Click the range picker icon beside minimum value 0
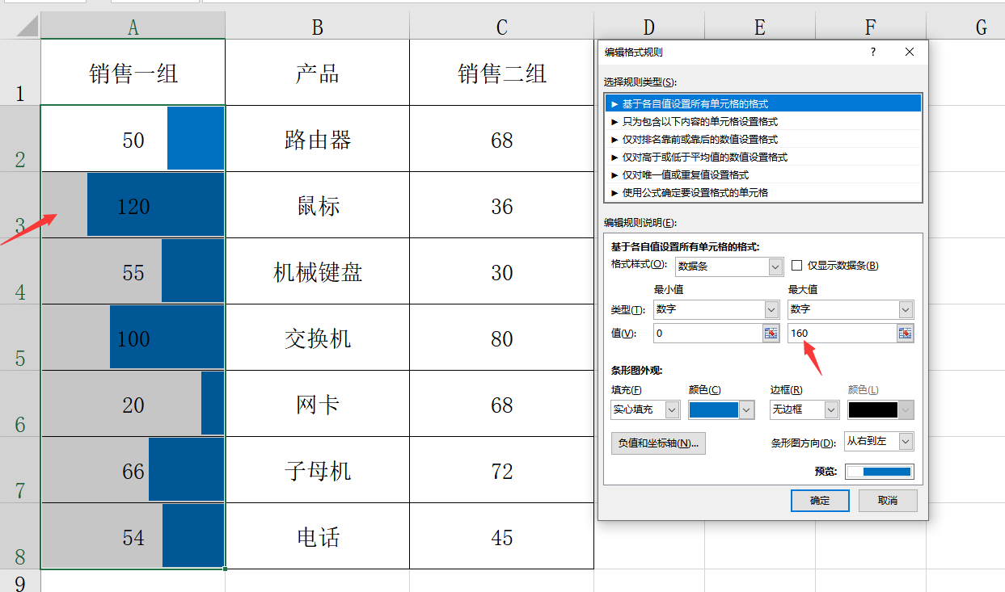Viewport: 1005px width, 592px height. point(771,333)
